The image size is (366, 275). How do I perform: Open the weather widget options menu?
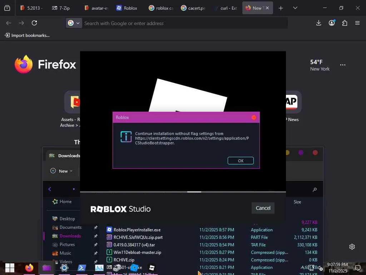click(x=343, y=65)
